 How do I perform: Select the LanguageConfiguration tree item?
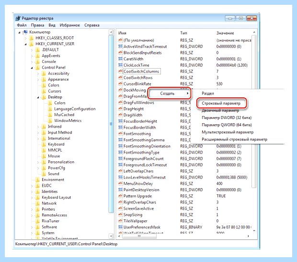pos(75,109)
